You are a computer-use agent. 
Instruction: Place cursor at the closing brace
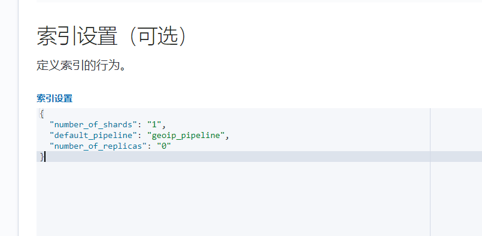point(42,157)
